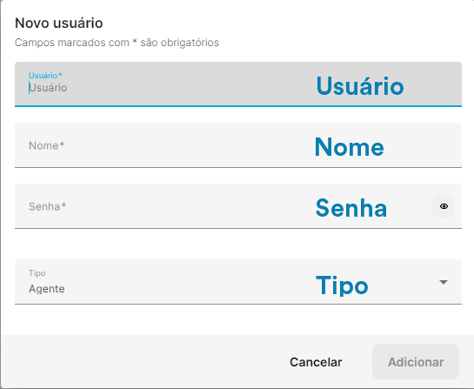
Task: Open the Tipo selector showing Agente
Action: click(238, 282)
